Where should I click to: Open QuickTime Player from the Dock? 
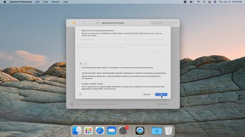[140, 131]
